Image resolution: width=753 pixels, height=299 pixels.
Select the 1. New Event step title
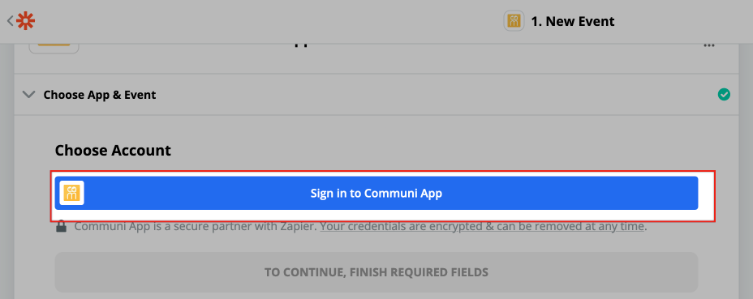click(x=572, y=21)
